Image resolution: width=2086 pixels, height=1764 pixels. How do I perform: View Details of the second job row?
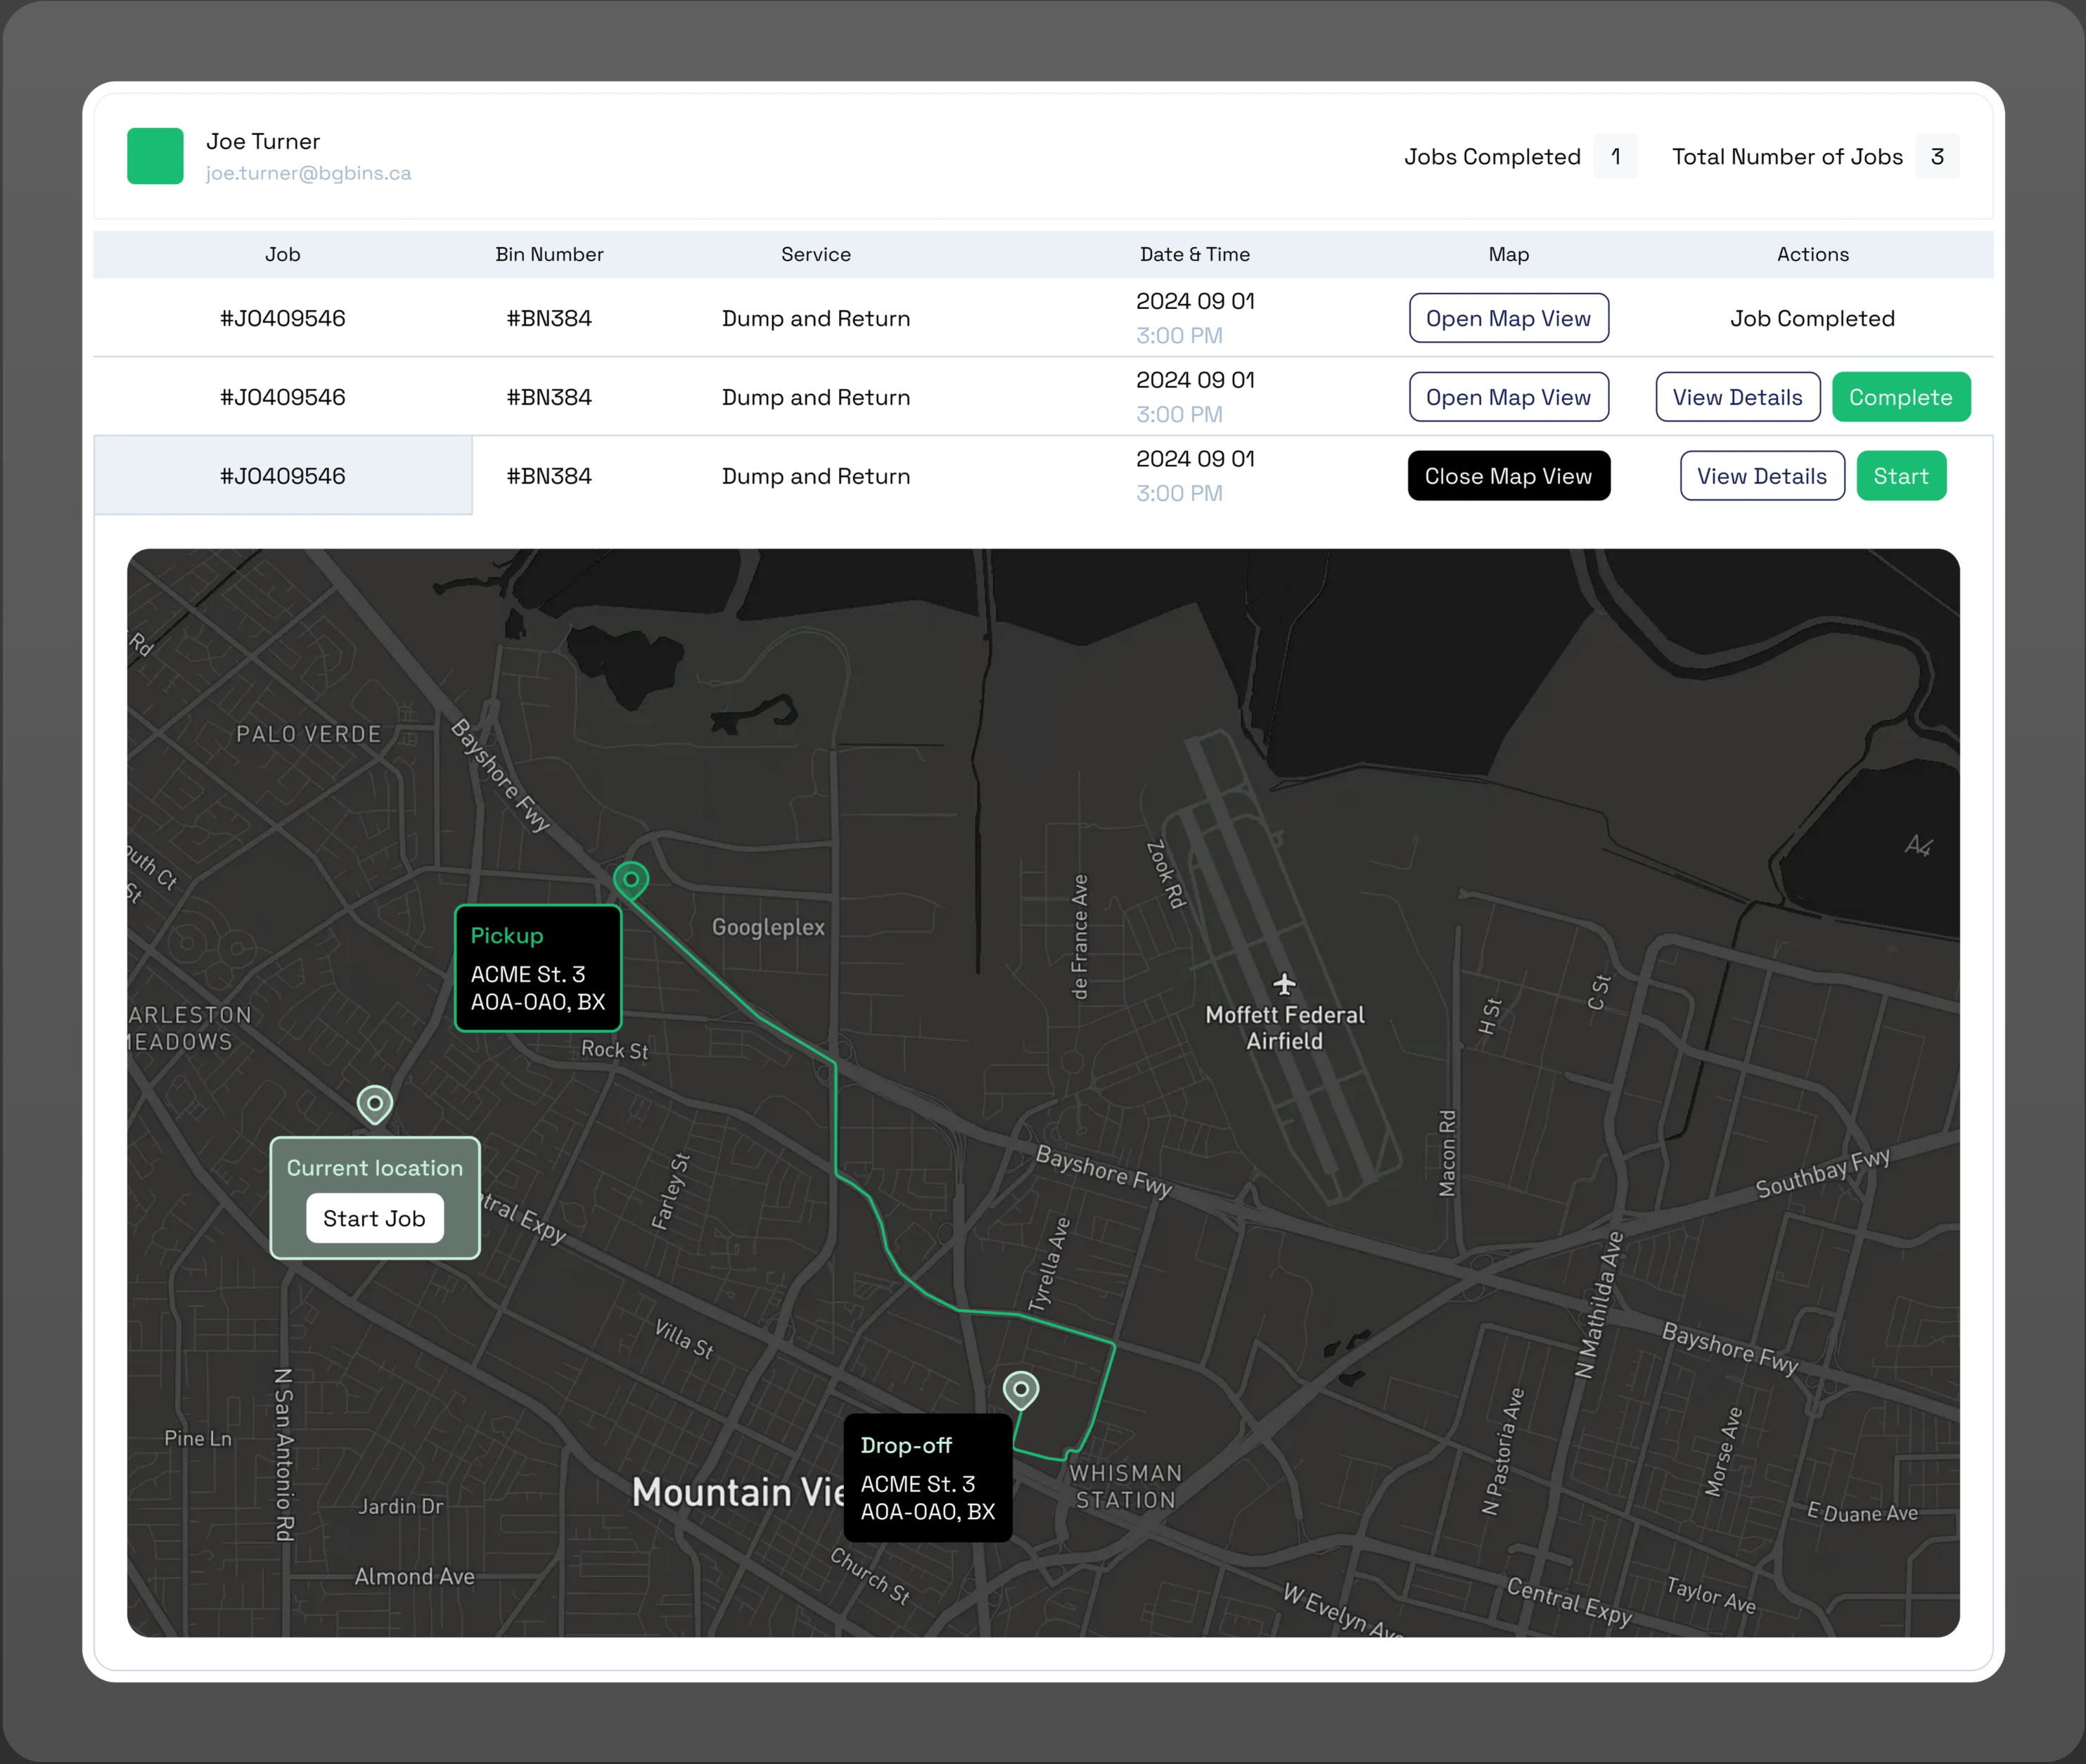pyautogui.click(x=1737, y=397)
